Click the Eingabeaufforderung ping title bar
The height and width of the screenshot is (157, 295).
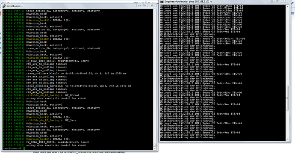tap(215, 2)
